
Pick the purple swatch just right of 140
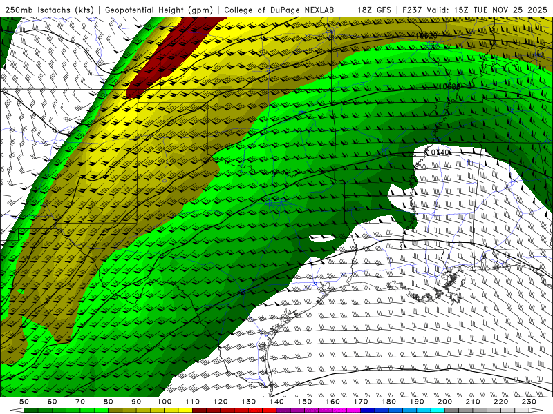point(283,411)
